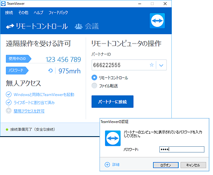This screenshot has height=175, width=213.
Task: Open the フィードバック menu
Action: click(x=58, y=12)
